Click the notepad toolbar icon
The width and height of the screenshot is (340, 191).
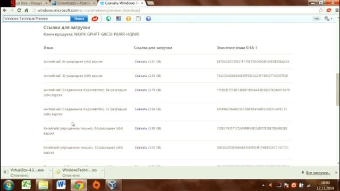[x=138, y=19]
